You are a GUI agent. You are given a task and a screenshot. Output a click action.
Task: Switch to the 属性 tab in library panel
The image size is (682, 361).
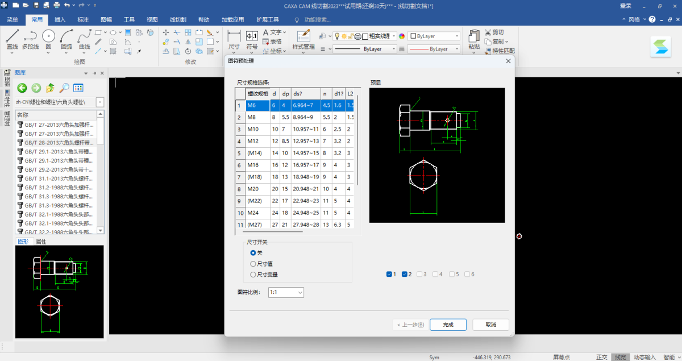[41, 242]
